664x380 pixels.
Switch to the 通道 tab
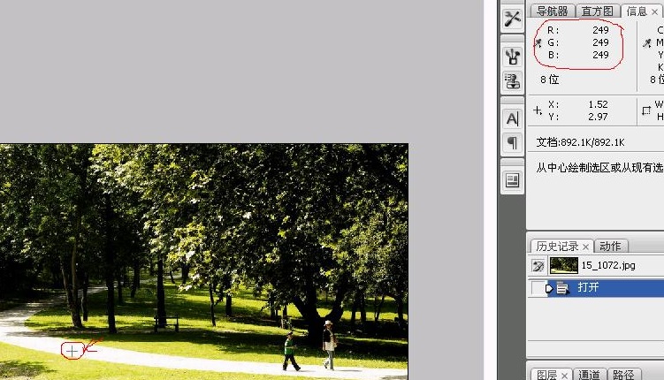589,375
